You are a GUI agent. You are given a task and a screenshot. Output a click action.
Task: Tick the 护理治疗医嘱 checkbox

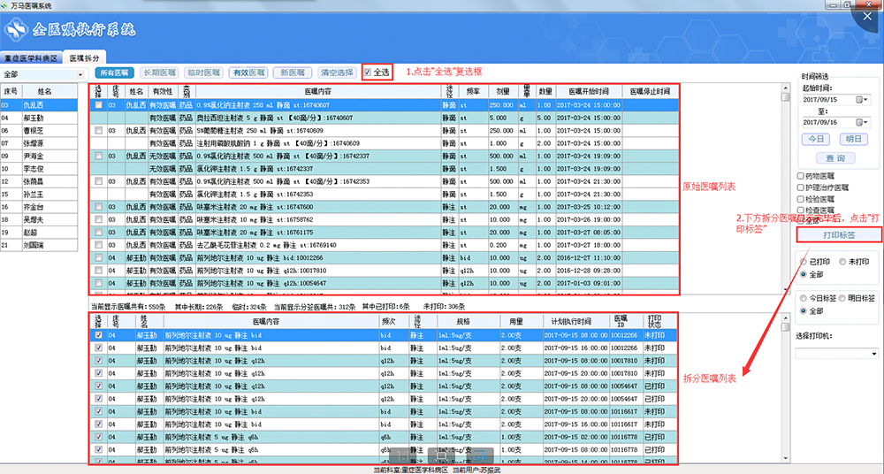pos(801,187)
